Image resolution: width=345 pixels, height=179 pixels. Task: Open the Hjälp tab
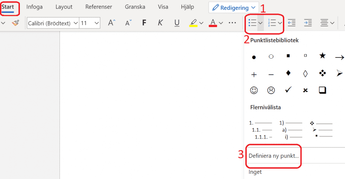tap(188, 7)
